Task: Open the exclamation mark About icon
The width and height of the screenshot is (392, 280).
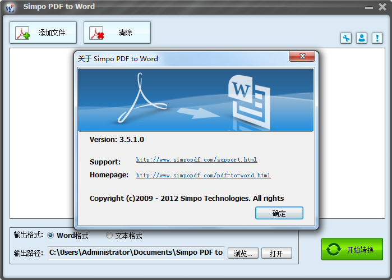Action: click(377, 38)
